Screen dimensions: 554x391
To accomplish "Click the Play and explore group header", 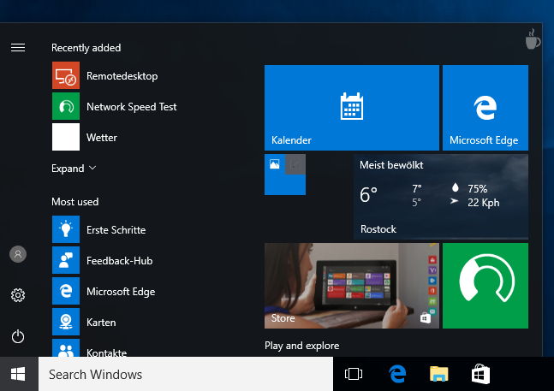I will tap(301, 346).
